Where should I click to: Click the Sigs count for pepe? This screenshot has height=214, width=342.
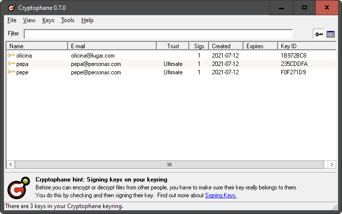tap(199, 72)
